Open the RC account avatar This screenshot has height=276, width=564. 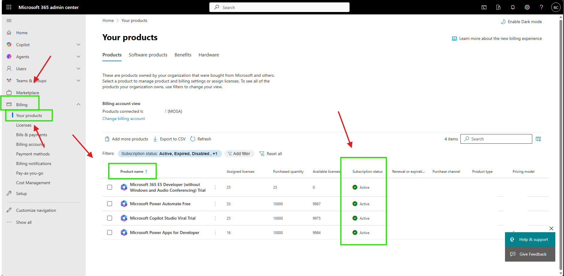point(556,7)
